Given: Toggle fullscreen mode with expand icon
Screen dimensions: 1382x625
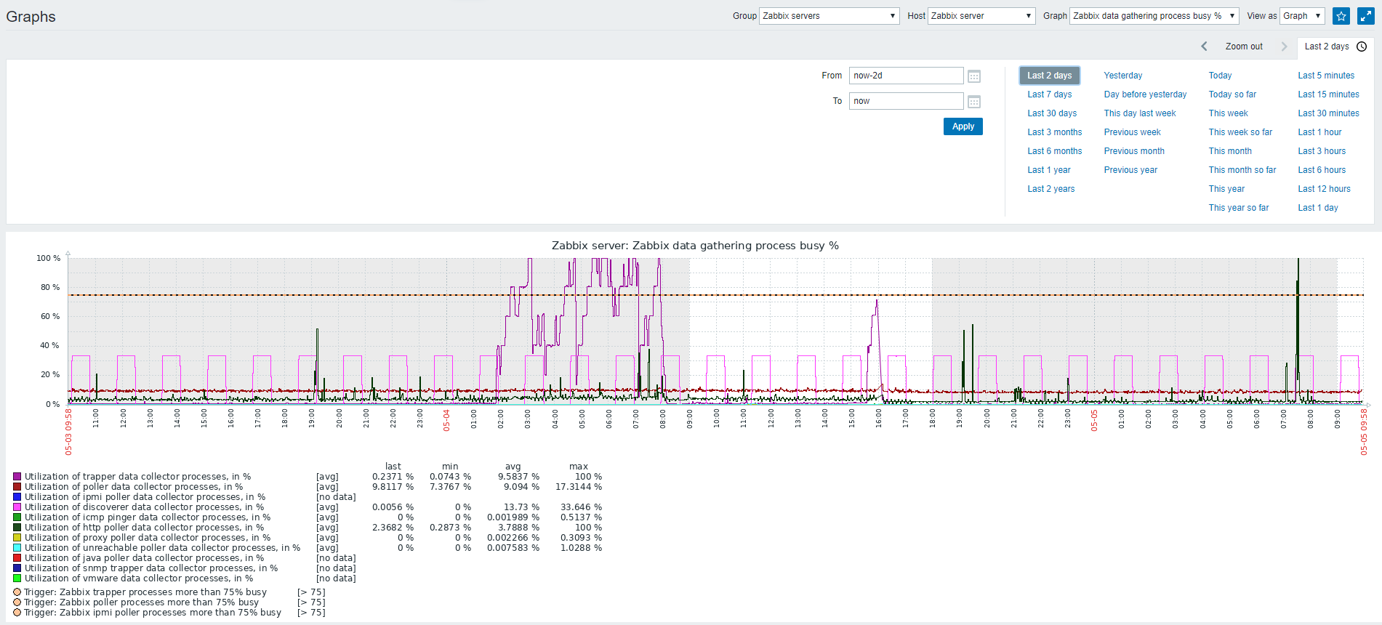Looking at the screenshot, I should click(1366, 16).
